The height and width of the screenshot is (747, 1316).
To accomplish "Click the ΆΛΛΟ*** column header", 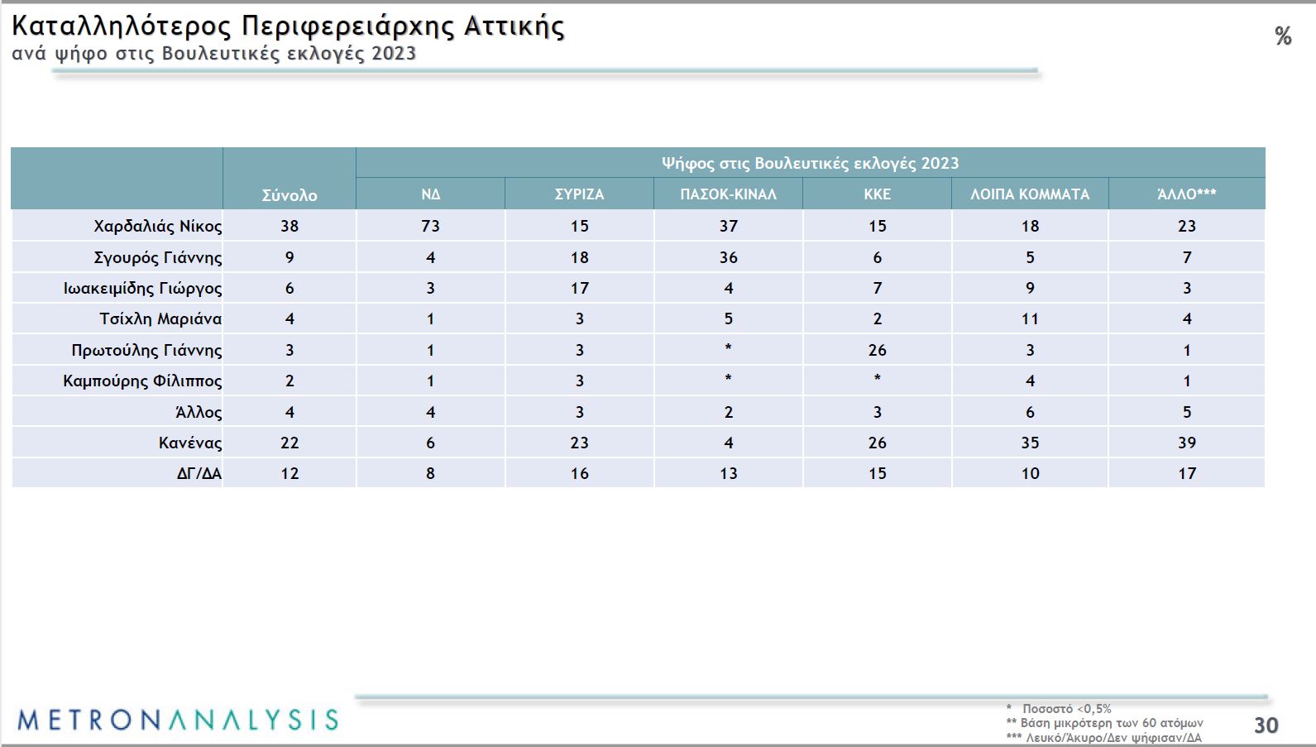I will [x=1186, y=194].
